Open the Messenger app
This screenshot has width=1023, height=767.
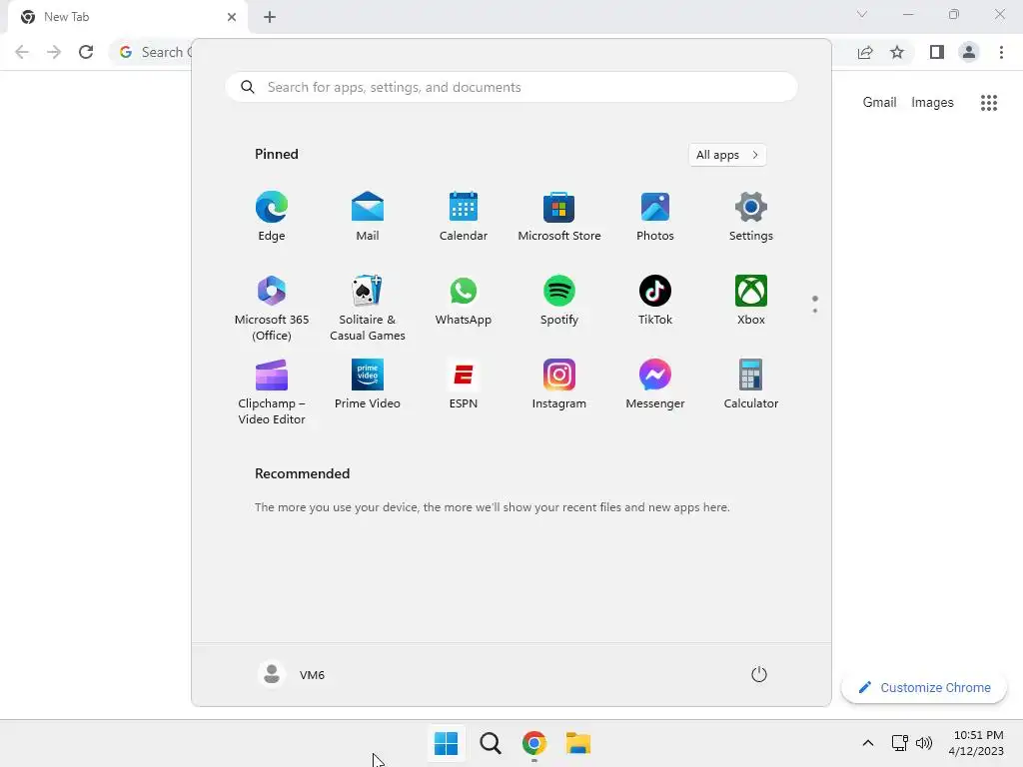[x=655, y=384]
